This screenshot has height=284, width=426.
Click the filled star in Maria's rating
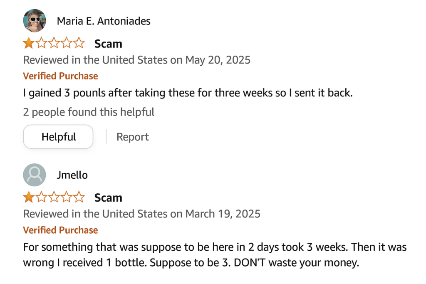(x=29, y=43)
